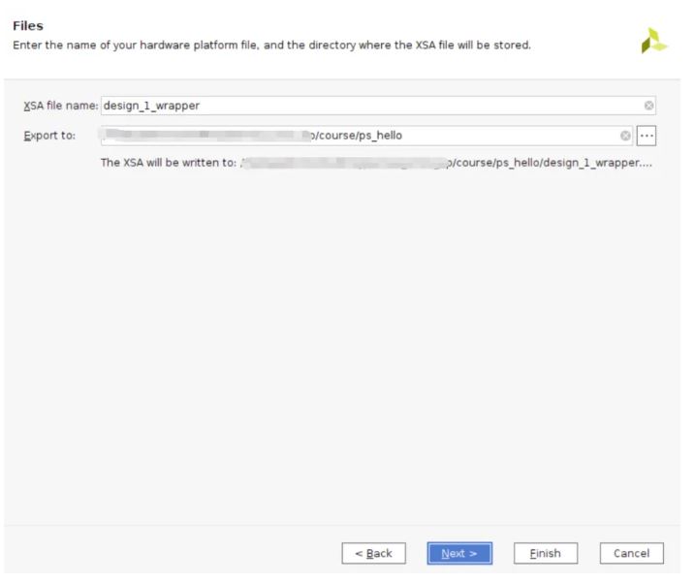Click the blank area below the output path
695x583 pixels.
(x=347, y=339)
